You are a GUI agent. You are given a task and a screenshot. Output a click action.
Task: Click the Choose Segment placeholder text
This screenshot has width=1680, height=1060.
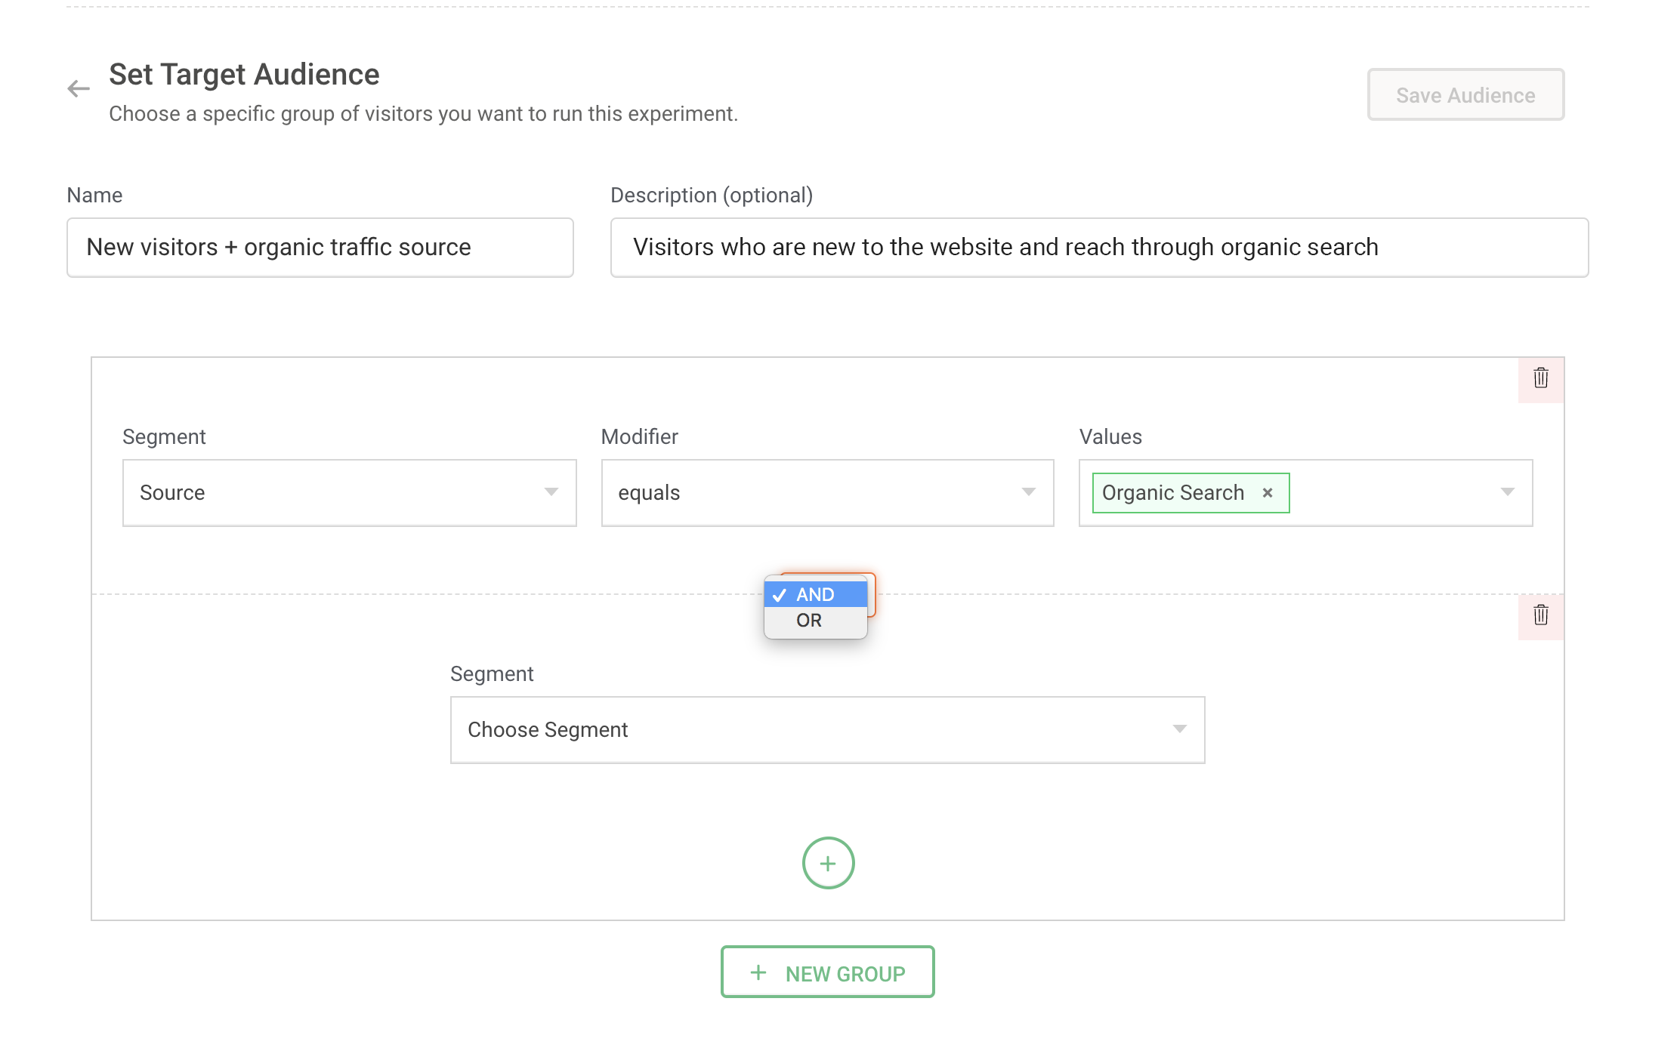coord(548,730)
